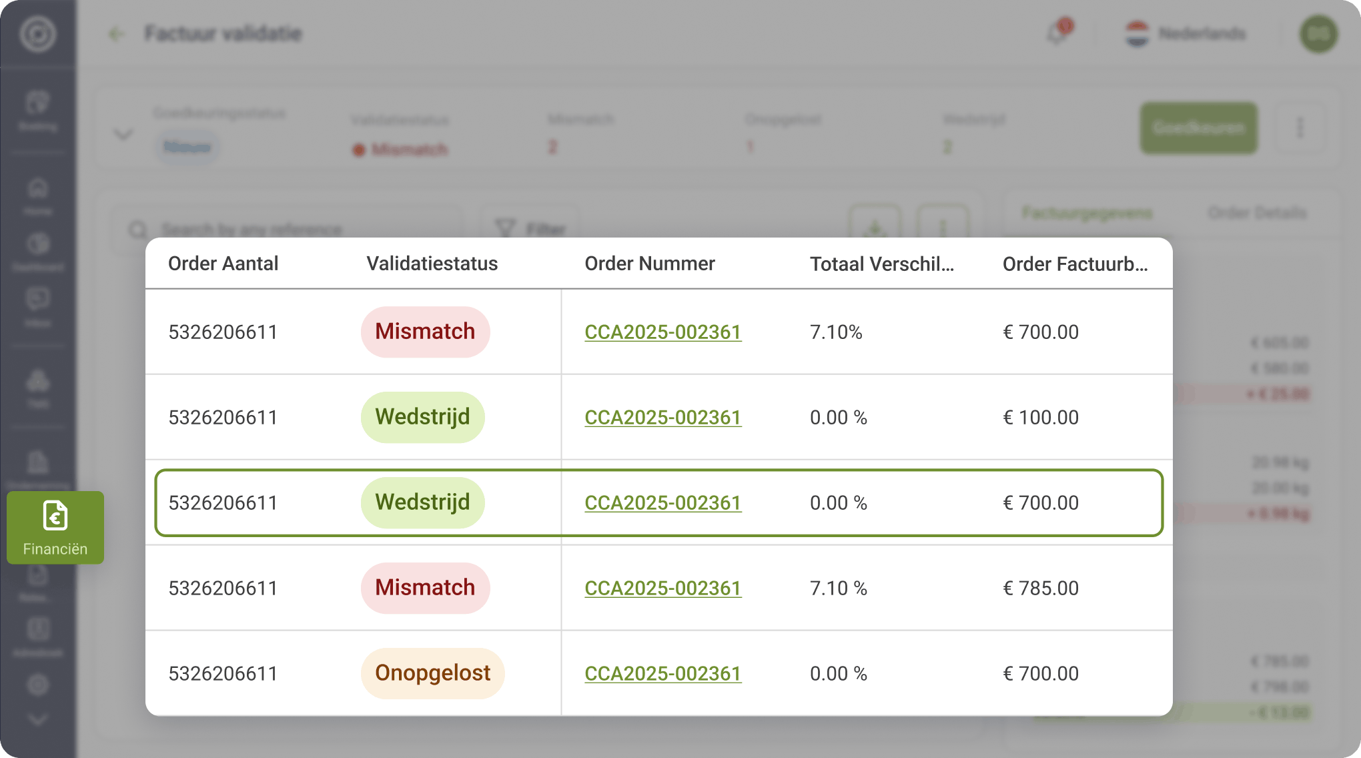Switch to the Factuurgegevens tab
Viewport: 1361px width, 758px height.
tap(1087, 213)
